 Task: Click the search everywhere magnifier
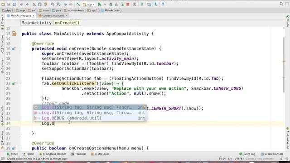(281, 4)
